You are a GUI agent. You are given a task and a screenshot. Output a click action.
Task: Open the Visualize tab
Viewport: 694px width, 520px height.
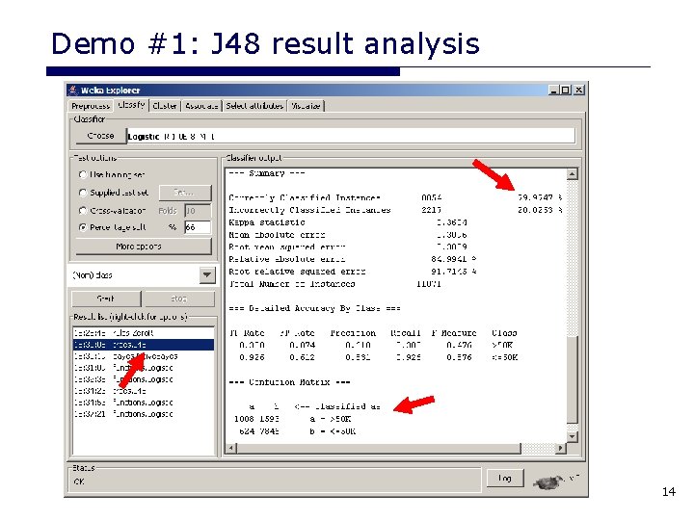[x=306, y=106]
